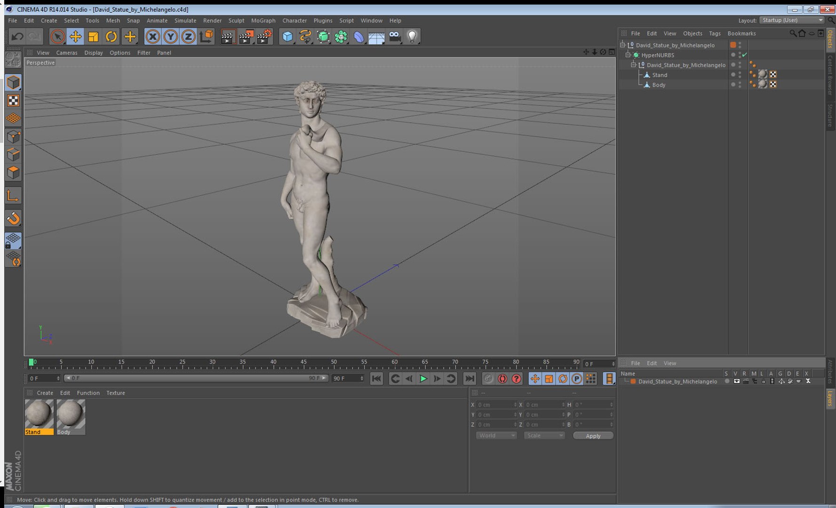Select the Live Selection arrow tool

[57, 37]
